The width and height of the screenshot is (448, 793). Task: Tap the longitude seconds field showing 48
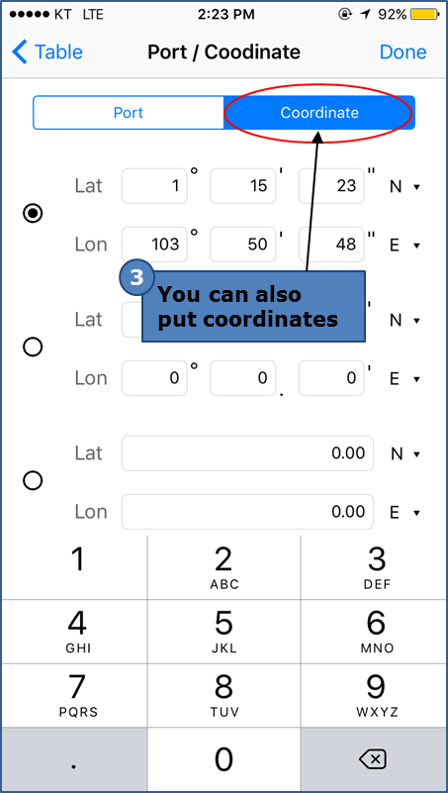pyautogui.click(x=331, y=245)
